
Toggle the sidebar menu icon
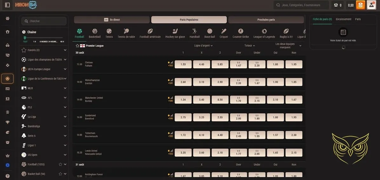[7, 5]
